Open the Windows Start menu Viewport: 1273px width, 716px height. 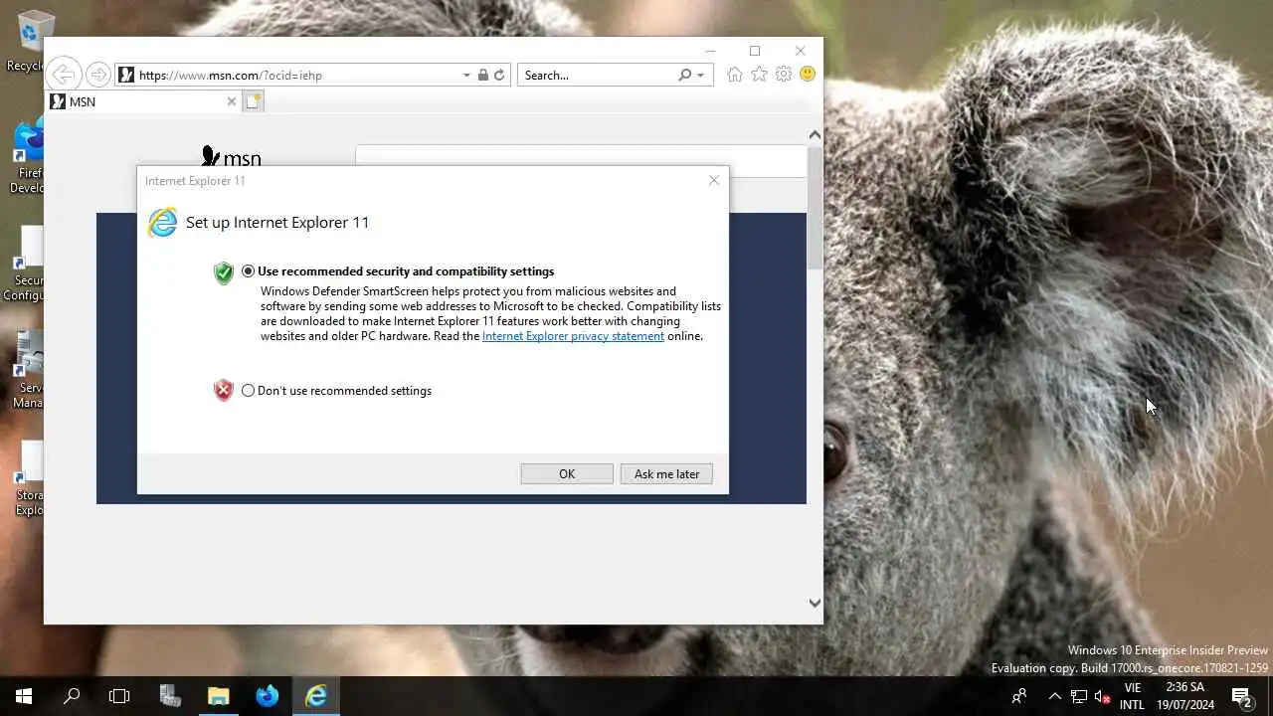click(24, 696)
